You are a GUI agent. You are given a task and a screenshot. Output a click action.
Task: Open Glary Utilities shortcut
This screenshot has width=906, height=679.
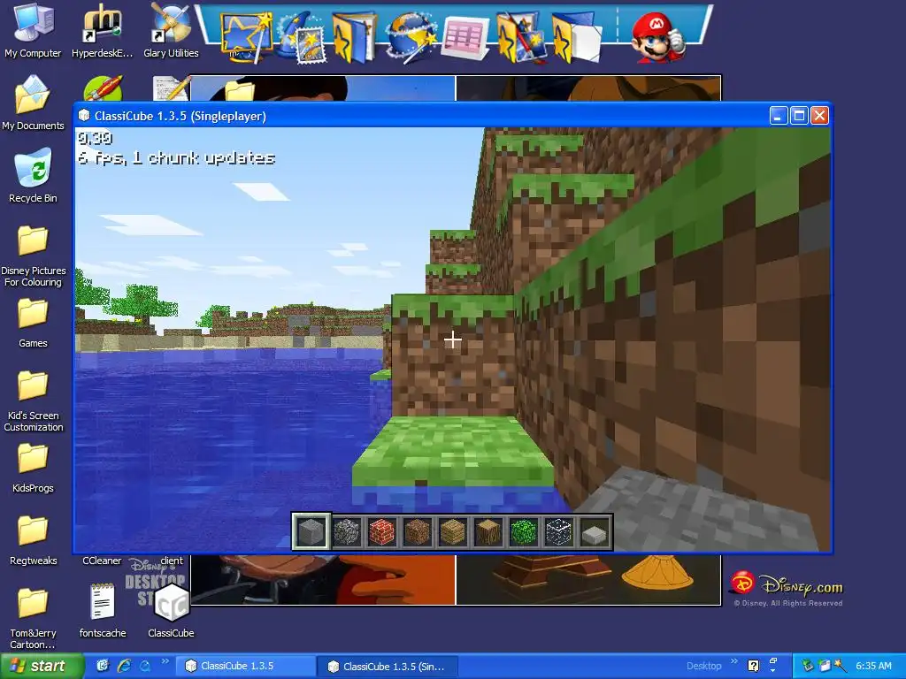pos(171,31)
